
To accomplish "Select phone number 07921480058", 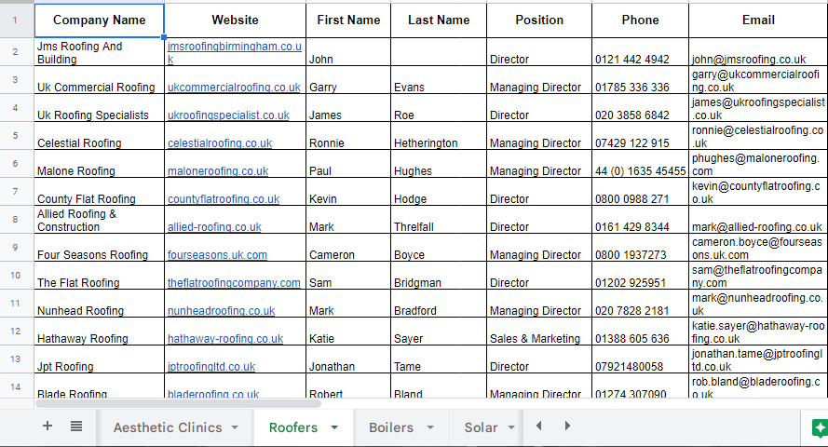I will click(640, 359).
